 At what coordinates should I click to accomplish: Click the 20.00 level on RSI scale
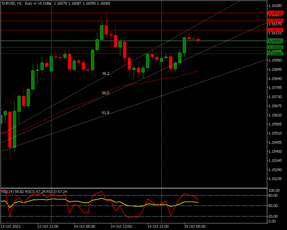tap(273, 217)
